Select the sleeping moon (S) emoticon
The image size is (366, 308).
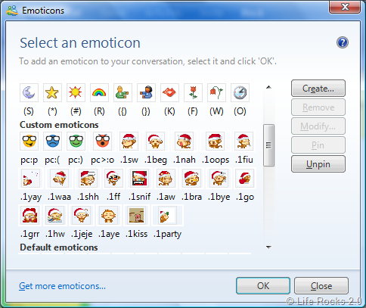tap(29, 92)
